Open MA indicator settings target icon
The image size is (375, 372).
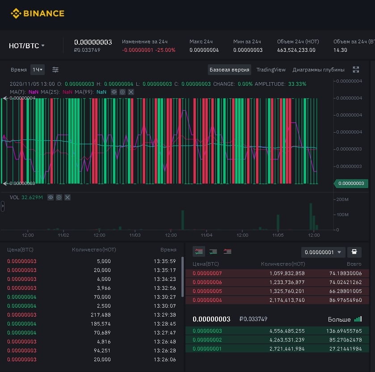tap(122, 92)
